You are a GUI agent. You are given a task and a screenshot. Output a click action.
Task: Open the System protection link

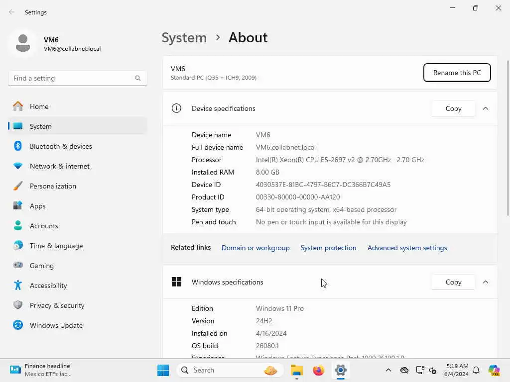click(x=328, y=248)
